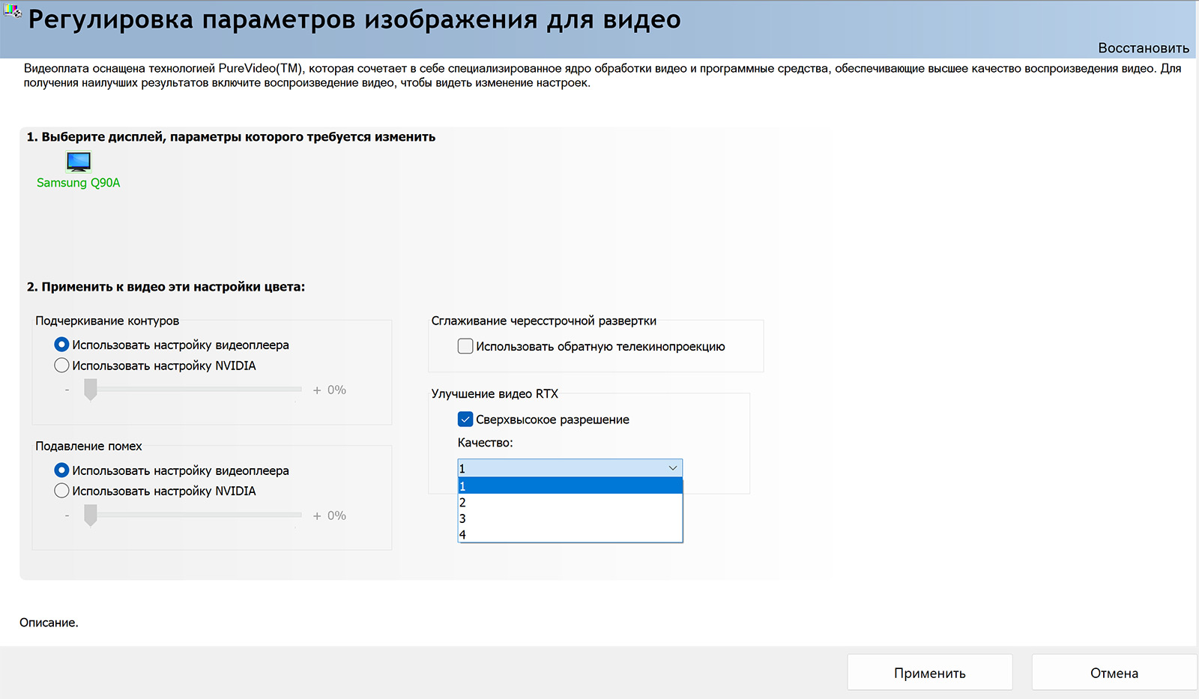
Task: Click the Восстановить link
Action: [1144, 48]
